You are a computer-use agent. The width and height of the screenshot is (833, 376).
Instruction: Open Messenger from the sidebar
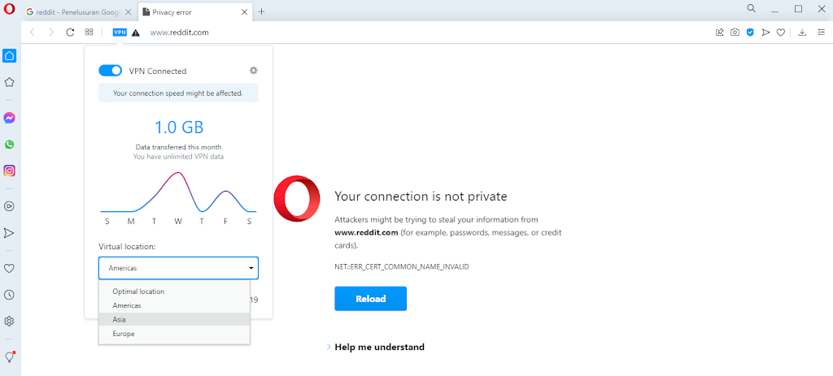pos(9,119)
